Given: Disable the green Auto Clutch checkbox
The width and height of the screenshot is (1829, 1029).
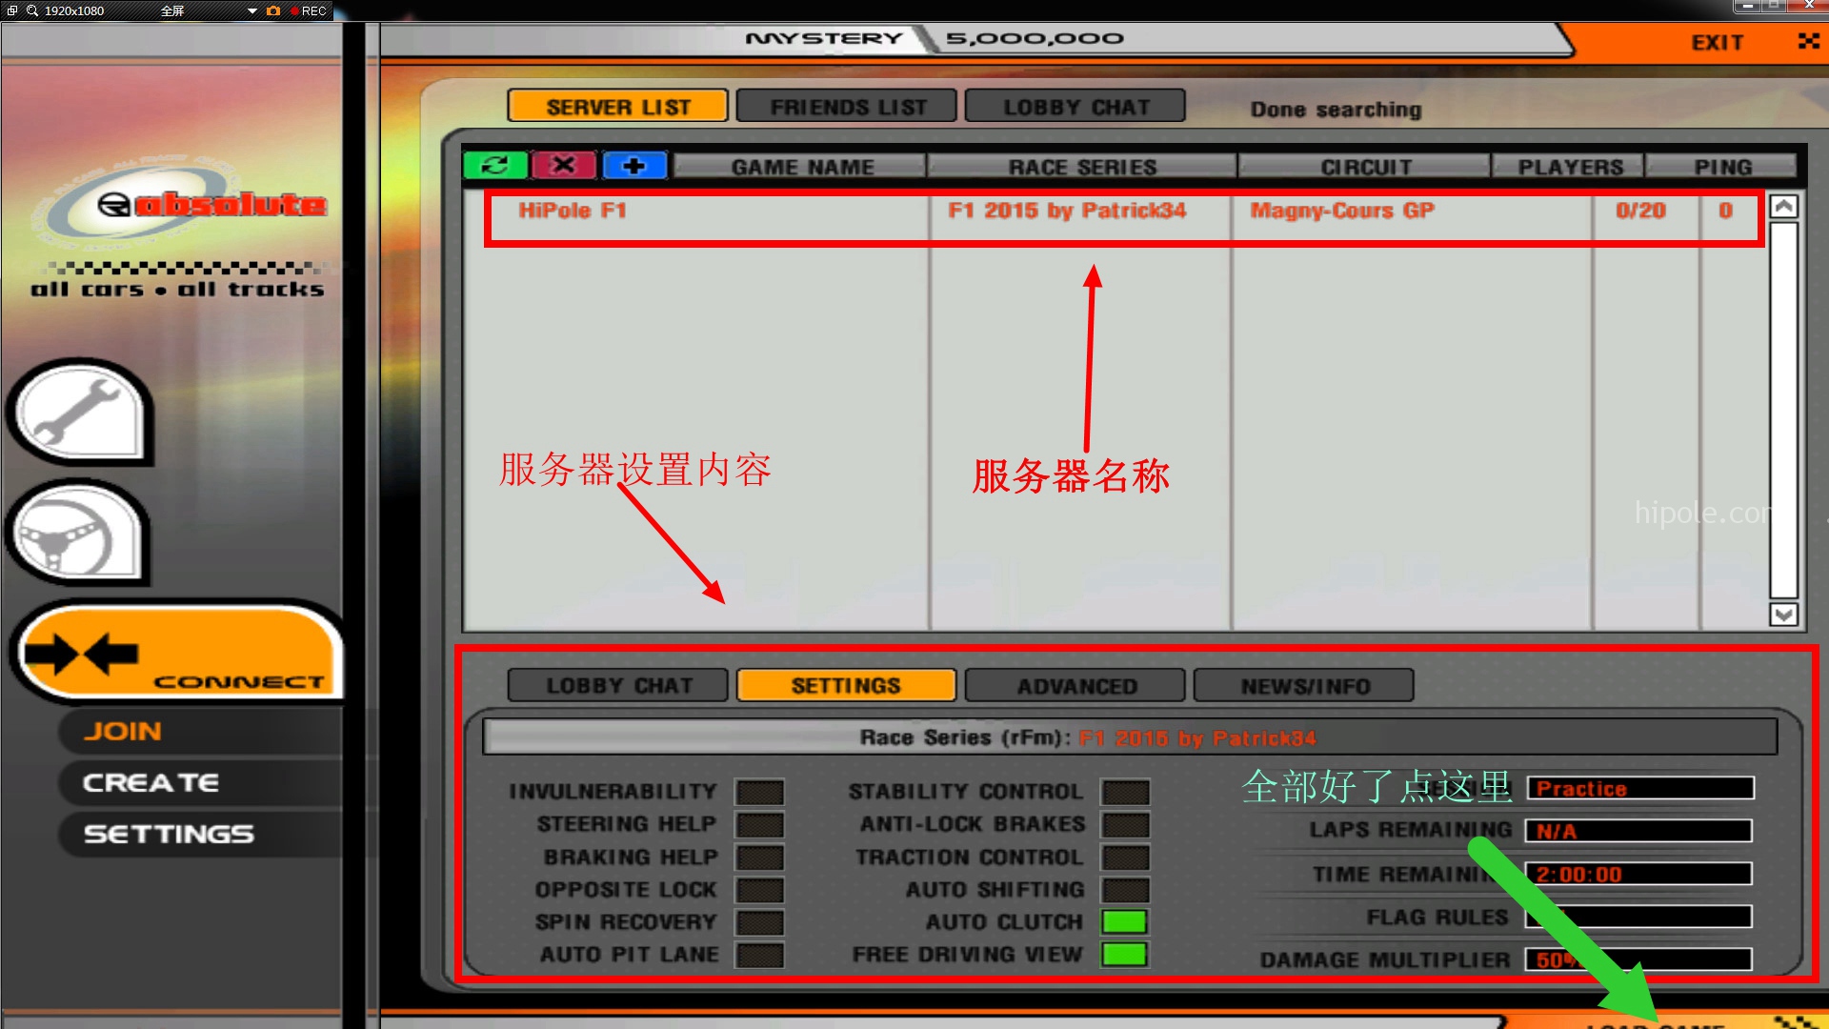Looking at the screenshot, I should (1125, 922).
